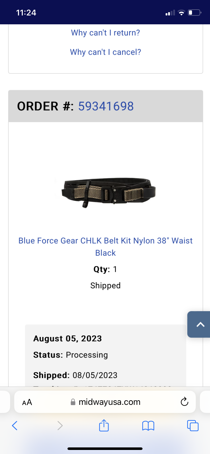Tap the Safari back arrow

point(15,426)
